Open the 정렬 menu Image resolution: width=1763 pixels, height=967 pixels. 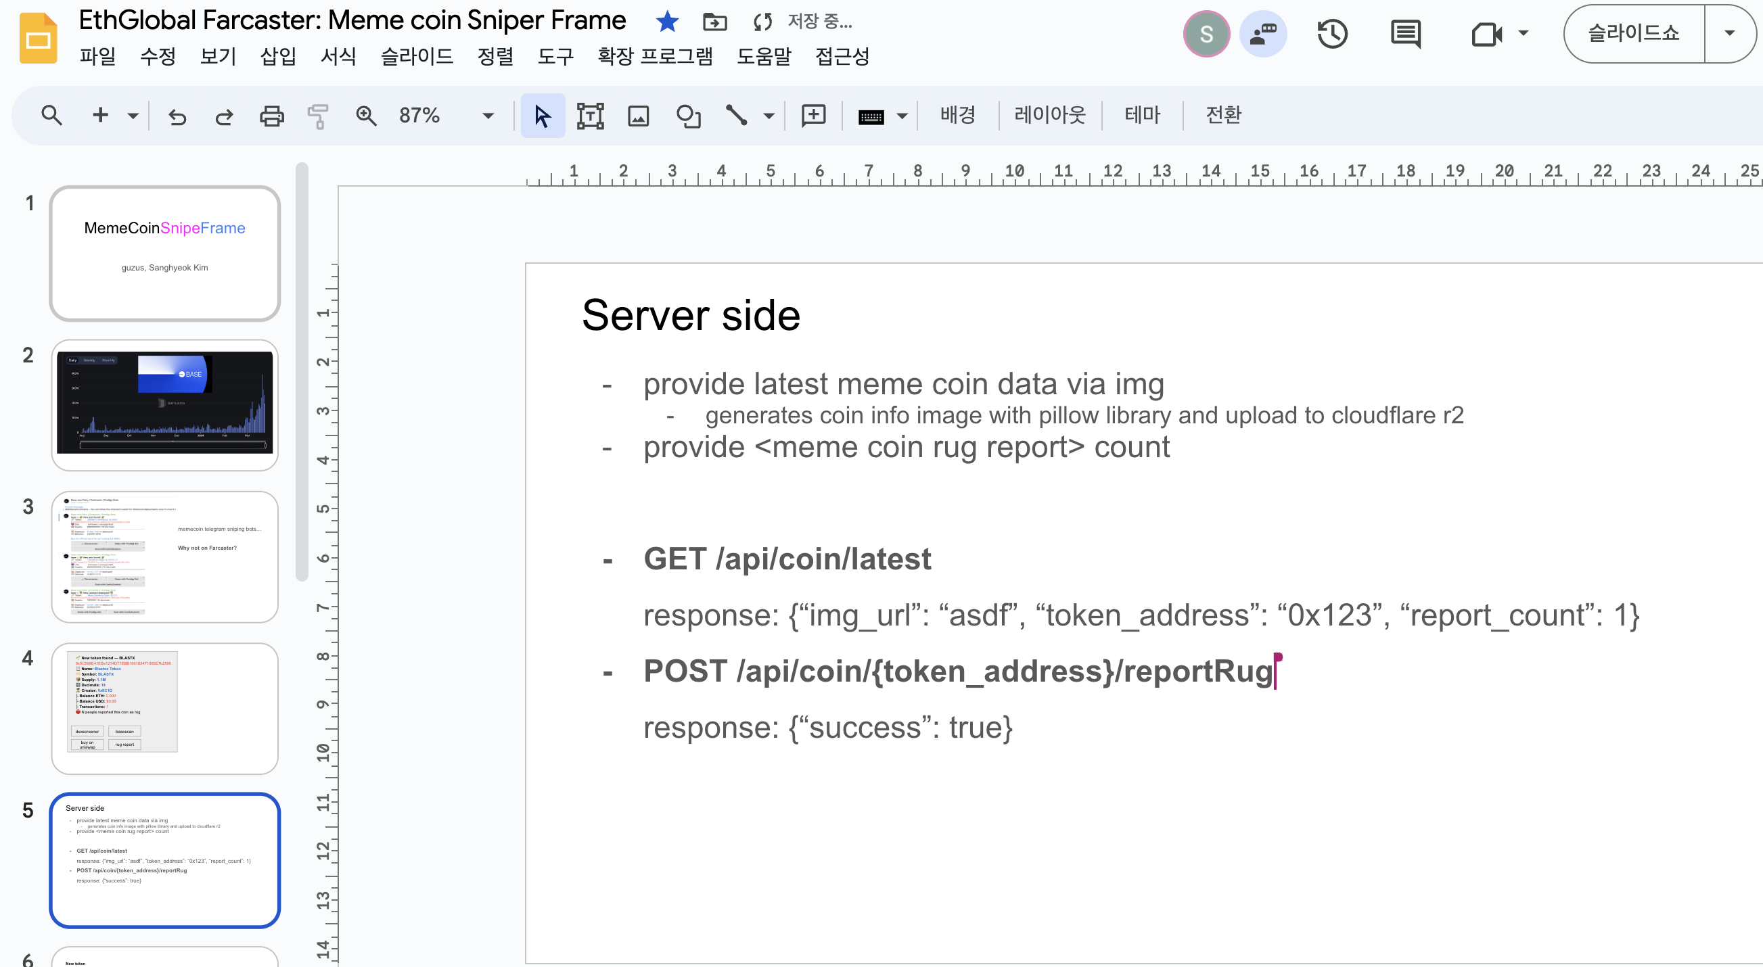click(495, 56)
